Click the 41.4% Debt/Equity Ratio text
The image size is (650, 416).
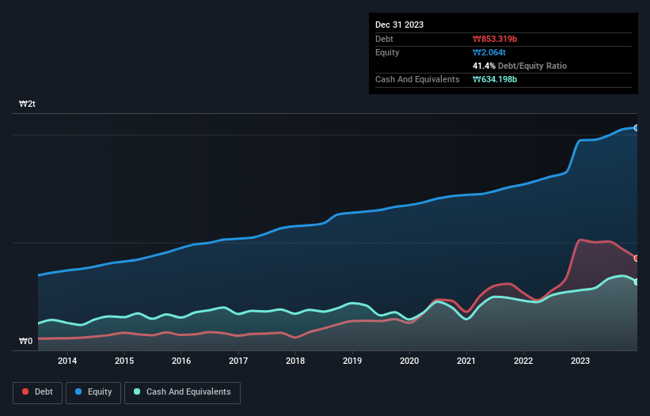(x=519, y=66)
